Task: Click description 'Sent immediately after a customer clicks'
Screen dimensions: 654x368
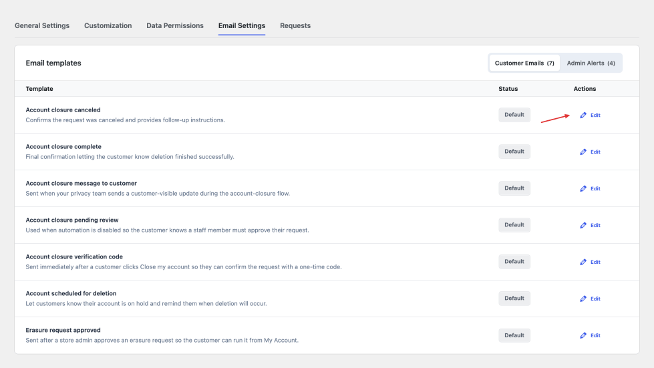Action: coord(184,266)
